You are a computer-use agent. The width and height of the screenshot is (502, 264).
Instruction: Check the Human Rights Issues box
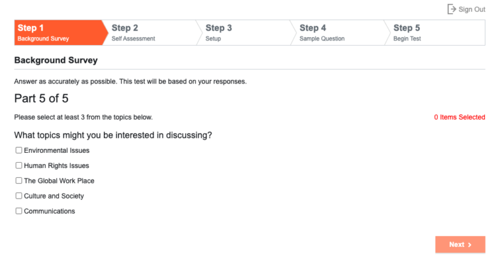coord(19,165)
